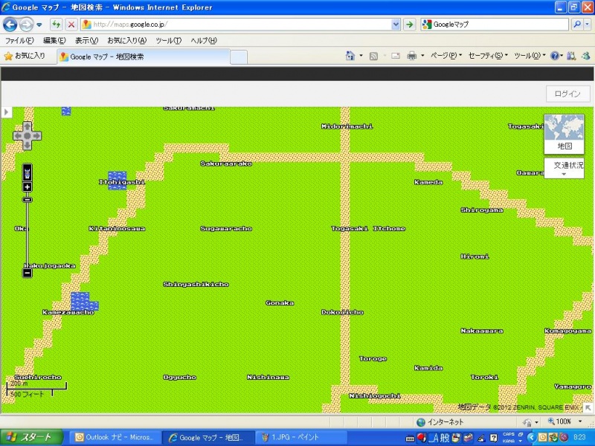Screen dimensions: 595x446
Task: Switch to Outlook ナビ taskbar window
Action: pos(116,437)
